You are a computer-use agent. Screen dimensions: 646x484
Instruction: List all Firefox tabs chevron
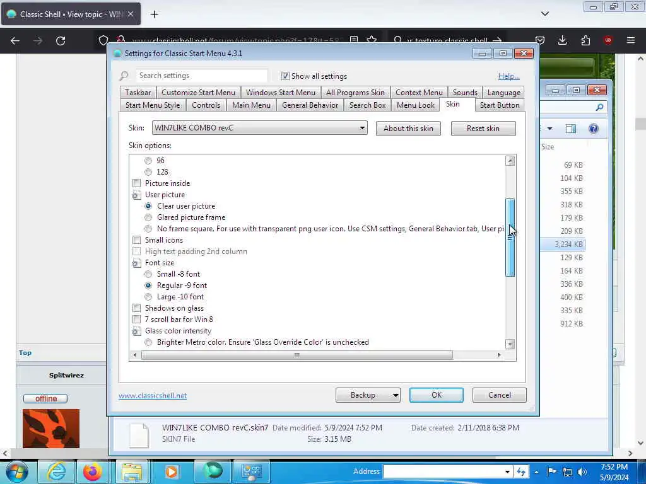(x=544, y=14)
